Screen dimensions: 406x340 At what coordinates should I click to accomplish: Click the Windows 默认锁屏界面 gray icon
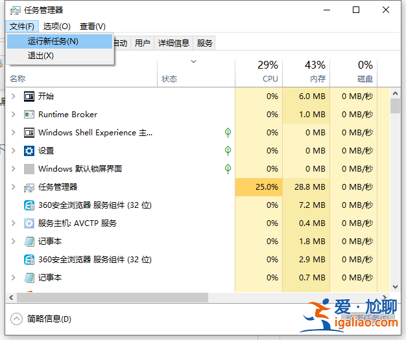point(29,169)
